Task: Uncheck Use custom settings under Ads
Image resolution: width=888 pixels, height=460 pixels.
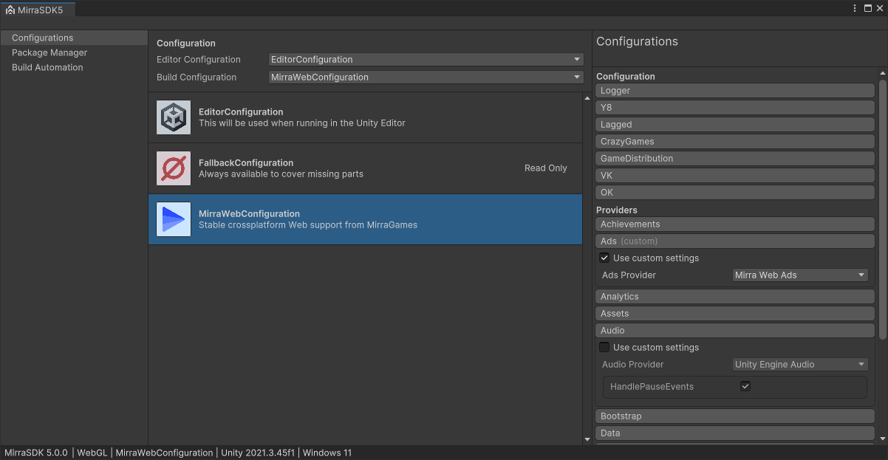Action: (604, 258)
